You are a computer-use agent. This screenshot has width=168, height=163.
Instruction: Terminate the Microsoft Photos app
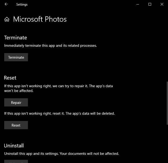tap(16, 57)
